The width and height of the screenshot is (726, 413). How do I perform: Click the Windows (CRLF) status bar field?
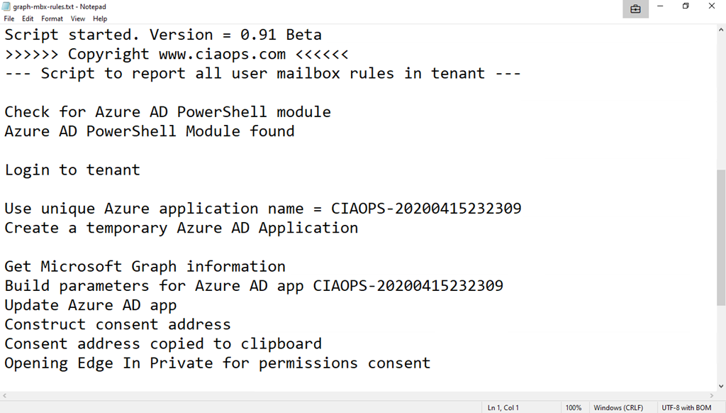point(617,407)
